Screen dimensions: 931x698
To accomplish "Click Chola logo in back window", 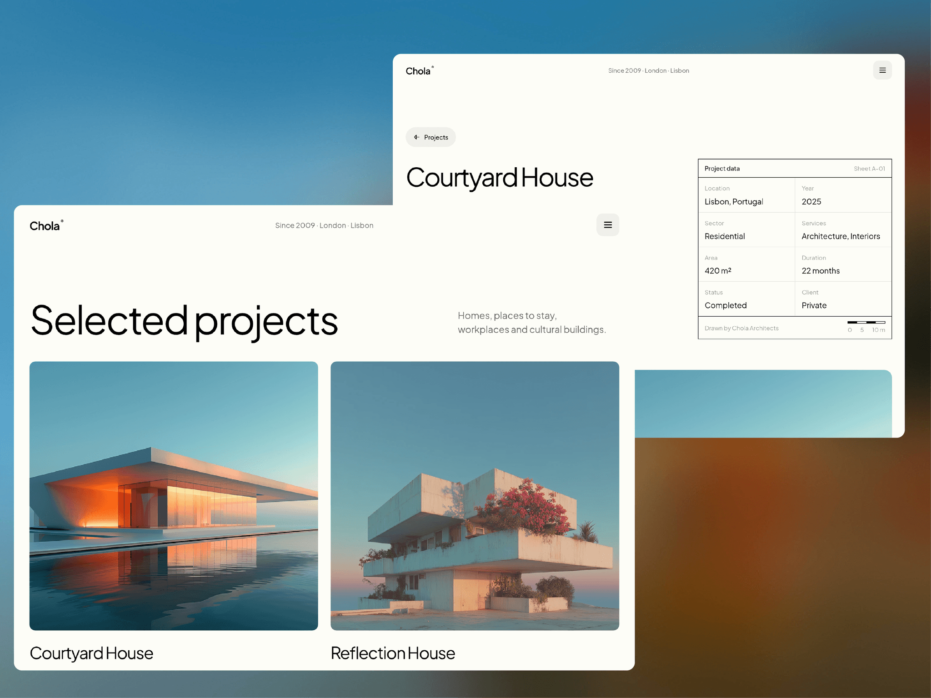I will (420, 70).
